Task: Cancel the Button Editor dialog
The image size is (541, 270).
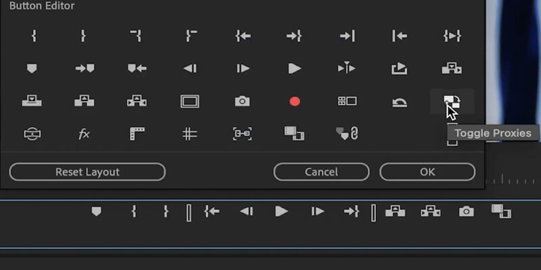Action: 321,172
